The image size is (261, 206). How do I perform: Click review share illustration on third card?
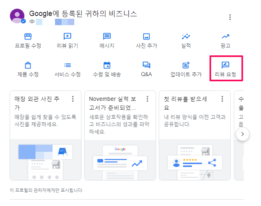[195, 160]
